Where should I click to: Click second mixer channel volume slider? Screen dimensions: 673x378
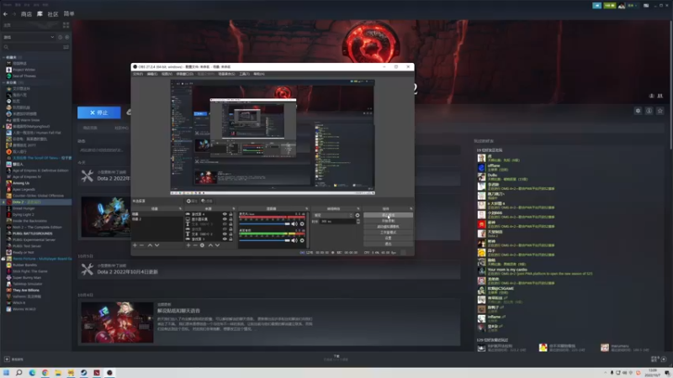[x=264, y=240]
